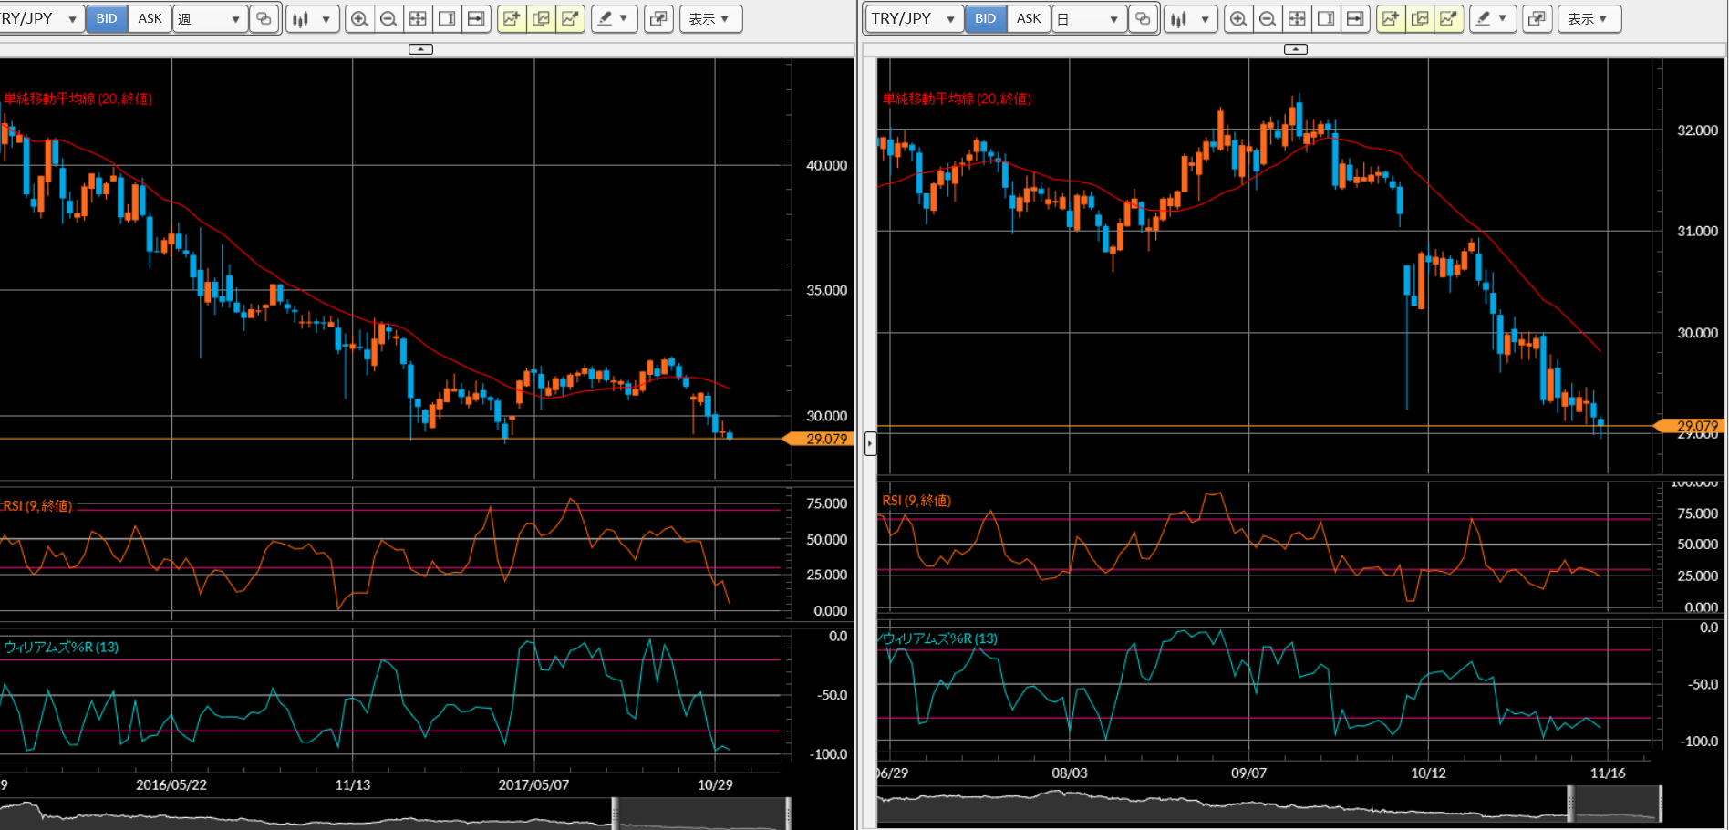The image size is (1729, 830).
Task: Switch the daily chart to ASK price
Action: coord(1029,18)
